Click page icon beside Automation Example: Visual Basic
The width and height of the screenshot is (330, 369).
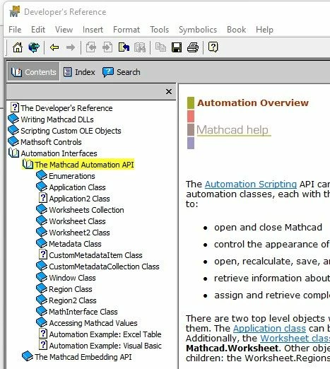(43, 345)
